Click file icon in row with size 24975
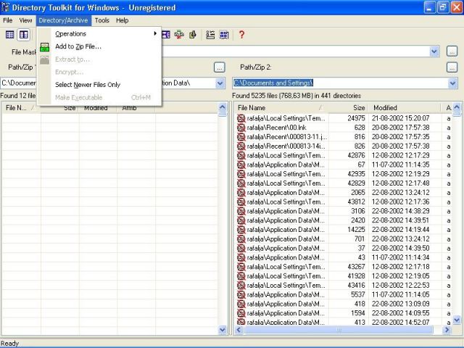 pyautogui.click(x=241, y=118)
